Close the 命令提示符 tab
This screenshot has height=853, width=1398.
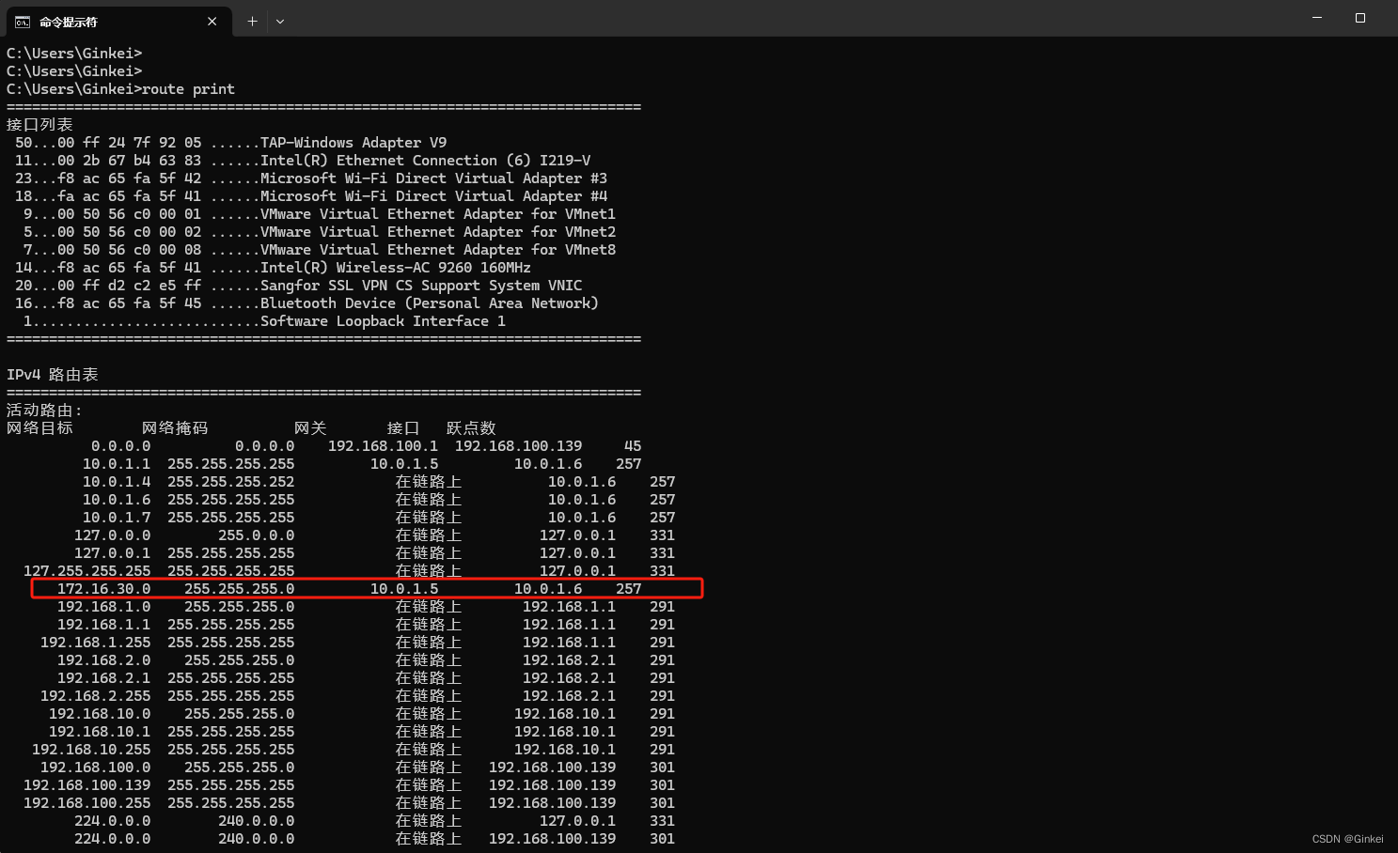[212, 22]
